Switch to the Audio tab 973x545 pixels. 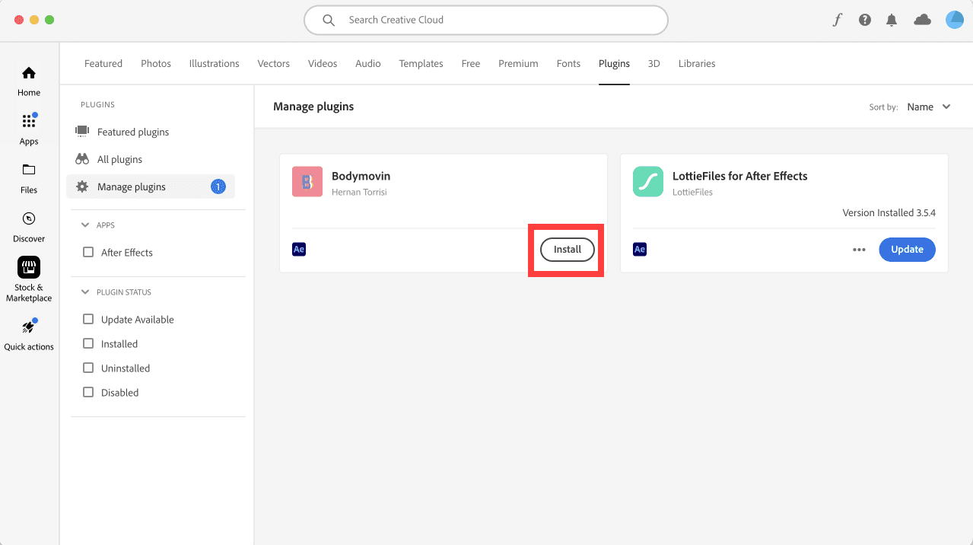(368, 64)
